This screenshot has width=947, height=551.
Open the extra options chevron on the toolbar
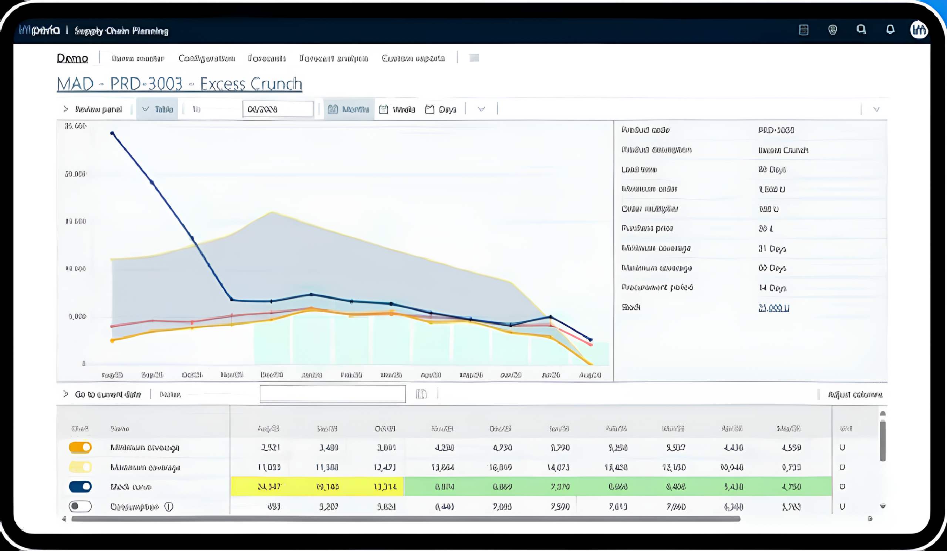[481, 109]
